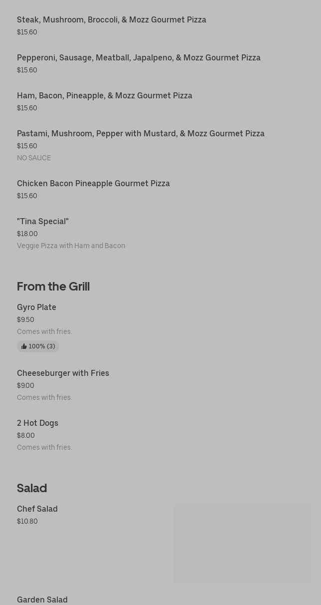Image resolution: width=321 pixels, height=605 pixels.
Task: Open the Gyro Plate item
Action: (36, 307)
